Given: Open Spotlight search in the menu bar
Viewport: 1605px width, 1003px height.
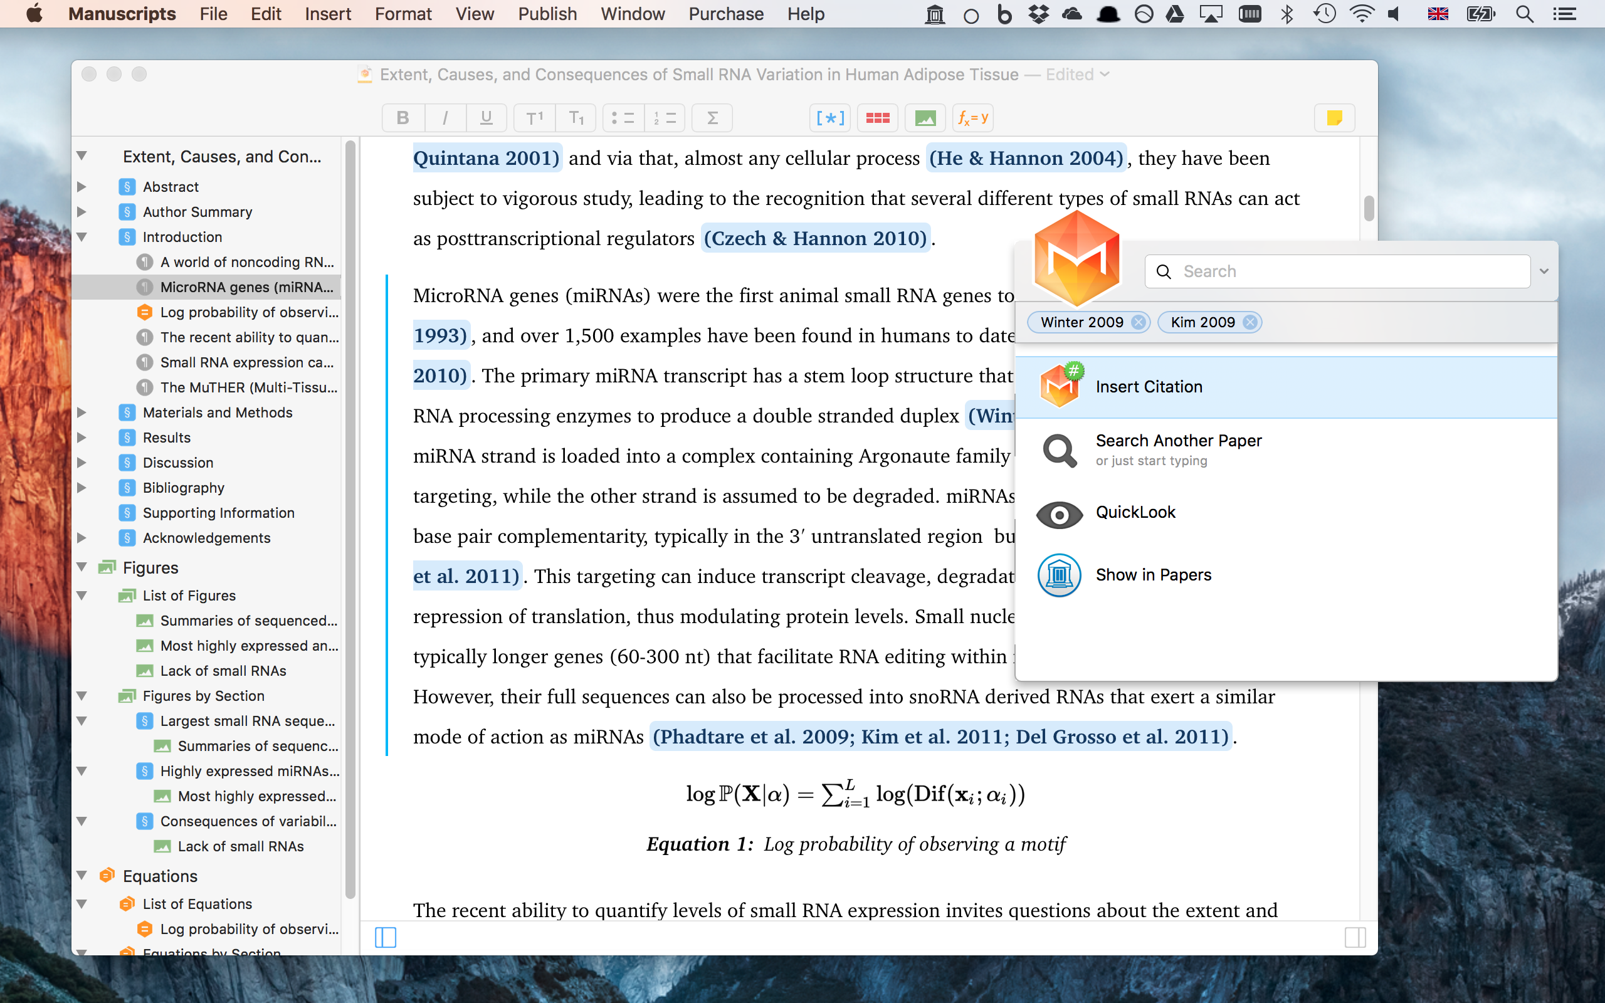Looking at the screenshot, I should click(x=1524, y=14).
